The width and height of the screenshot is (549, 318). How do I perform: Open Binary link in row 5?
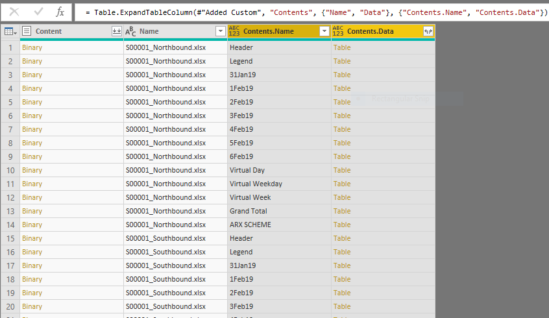32,102
